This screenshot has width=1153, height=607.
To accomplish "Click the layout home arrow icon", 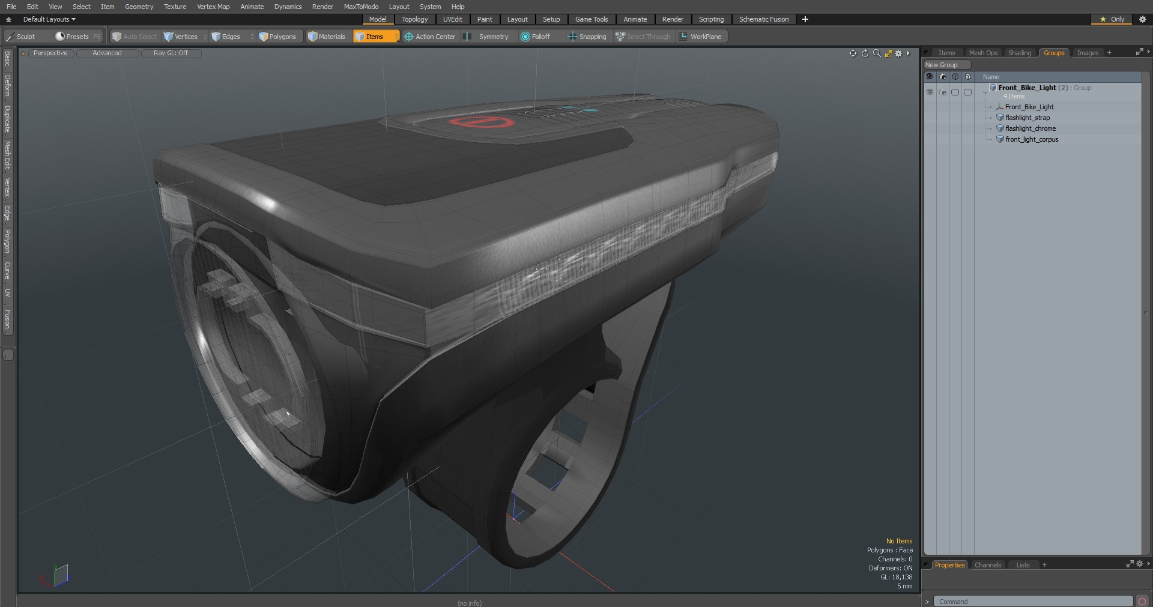I will click(x=8, y=19).
